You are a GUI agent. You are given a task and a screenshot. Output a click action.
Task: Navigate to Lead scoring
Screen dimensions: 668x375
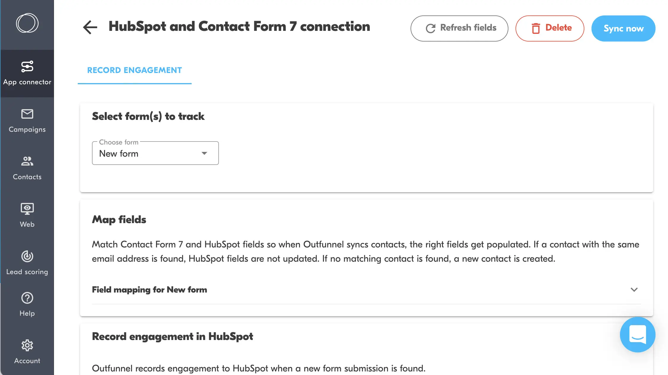[x=27, y=263]
